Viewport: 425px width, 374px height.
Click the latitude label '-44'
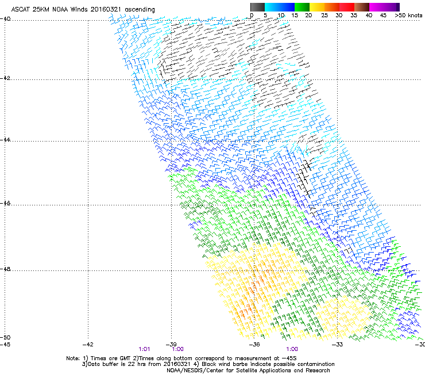coord(5,140)
